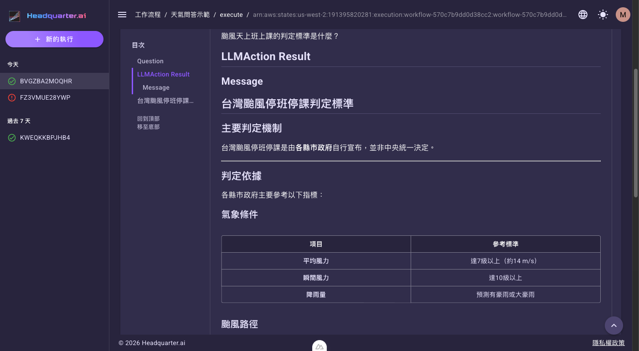Click the LLMAction Result heading
The width and height of the screenshot is (639, 351).
click(266, 56)
